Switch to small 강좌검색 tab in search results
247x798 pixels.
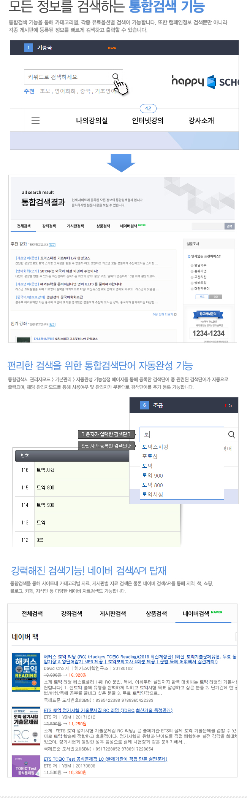(x=49, y=226)
